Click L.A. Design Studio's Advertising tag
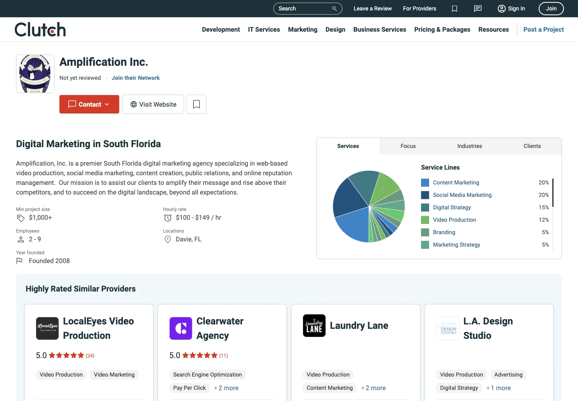Image resolution: width=578 pixels, height=401 pixels. pos(509,375)
